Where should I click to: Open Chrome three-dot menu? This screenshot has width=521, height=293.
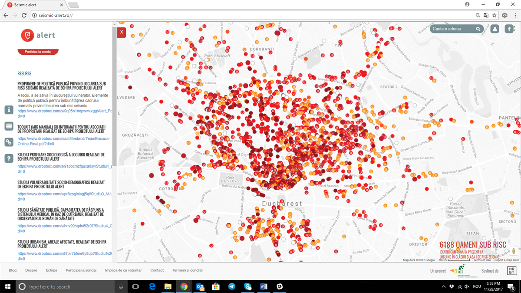pyautogui.click(x=515, y=15)
